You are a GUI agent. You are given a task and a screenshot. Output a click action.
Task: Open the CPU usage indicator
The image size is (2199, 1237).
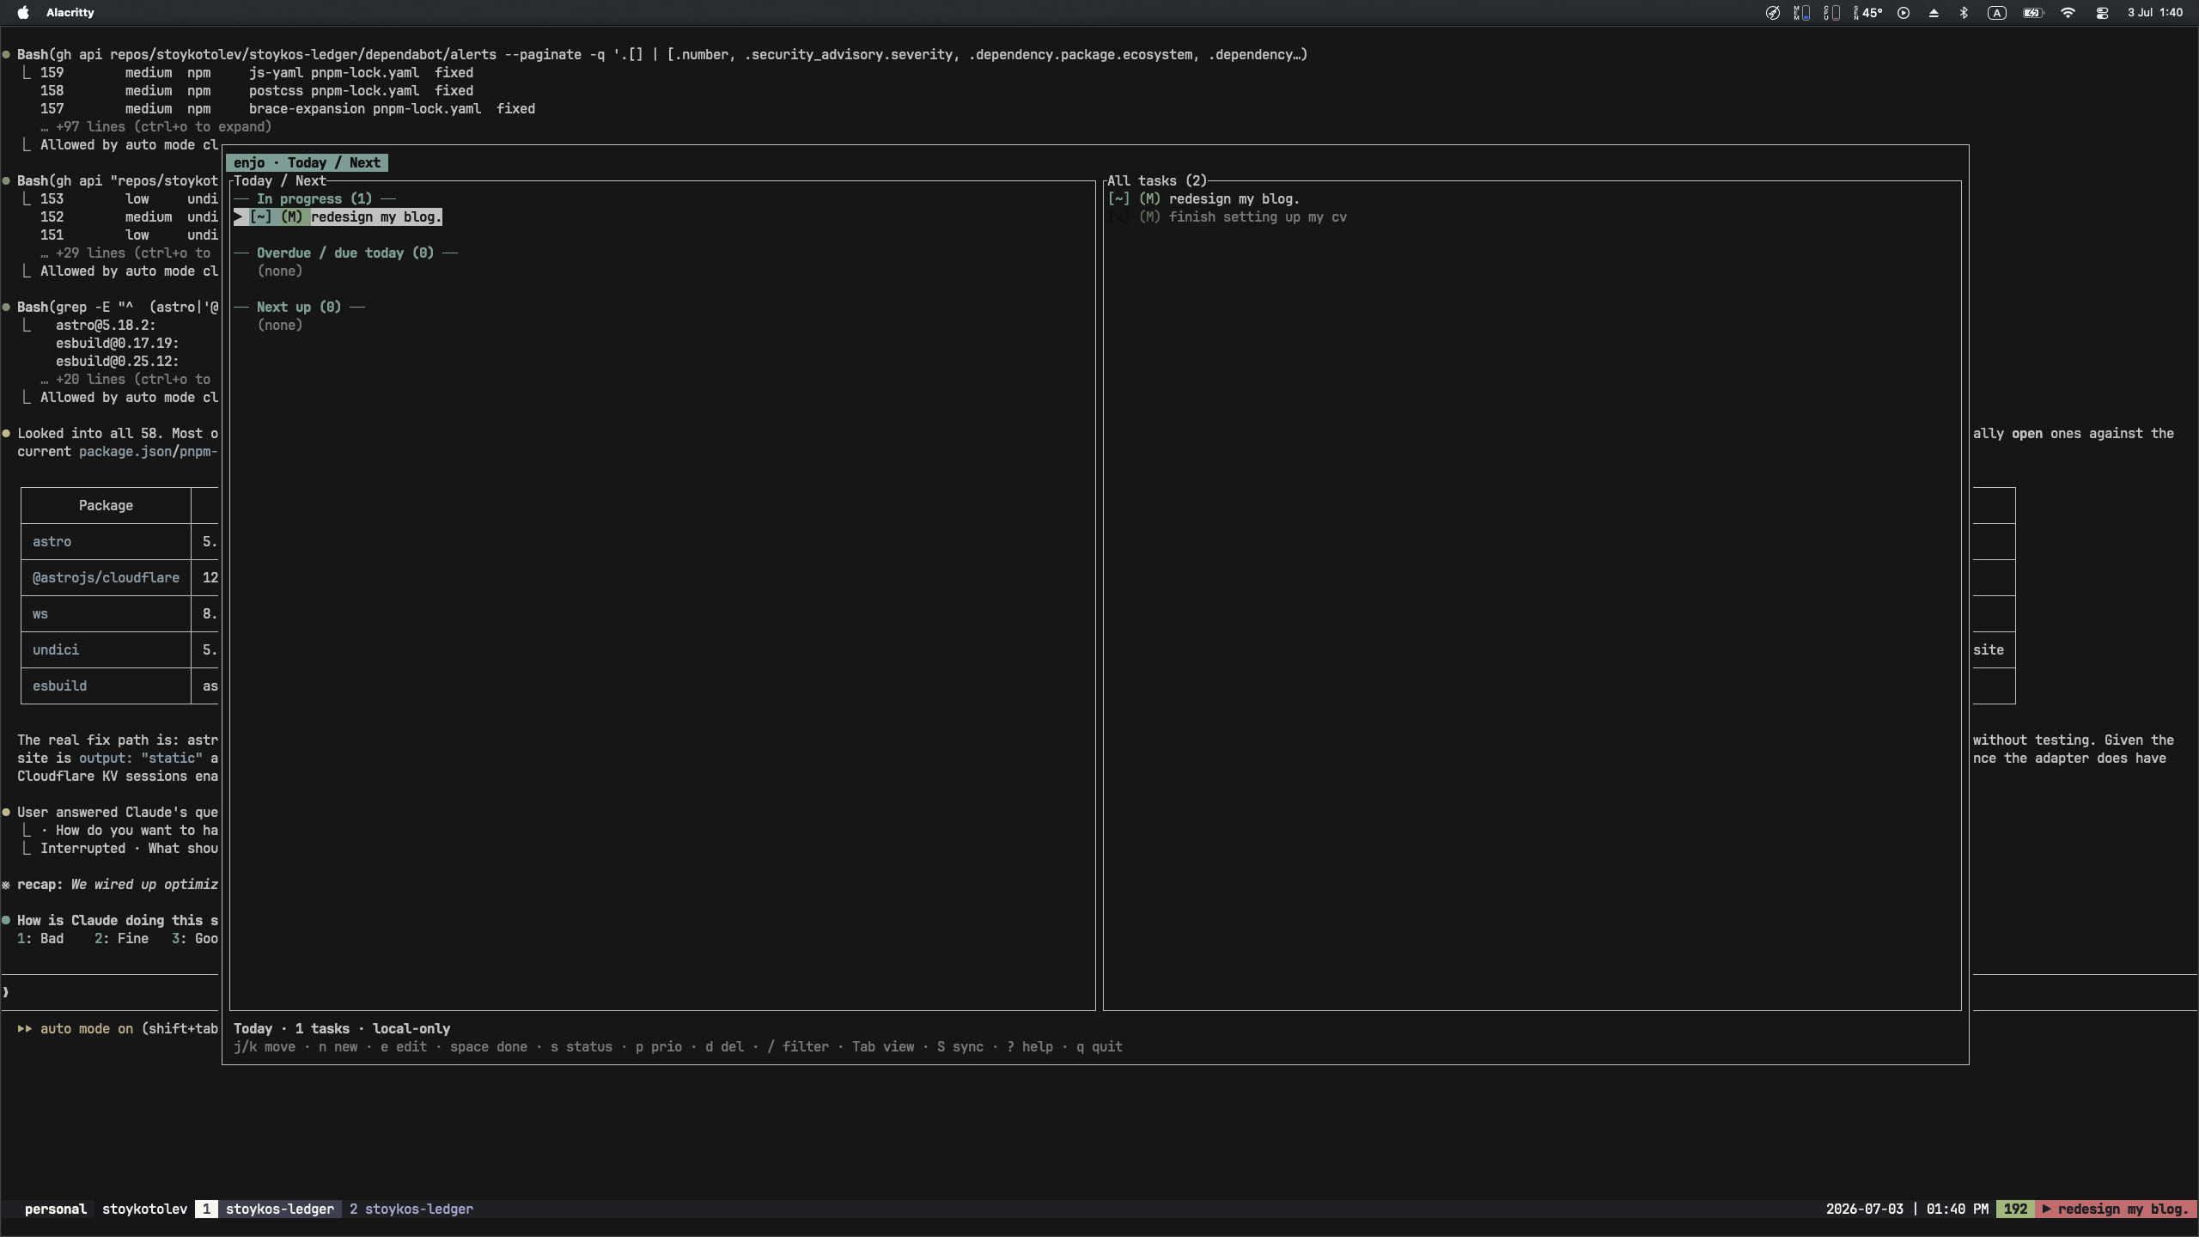click(x=1831, y=13)
